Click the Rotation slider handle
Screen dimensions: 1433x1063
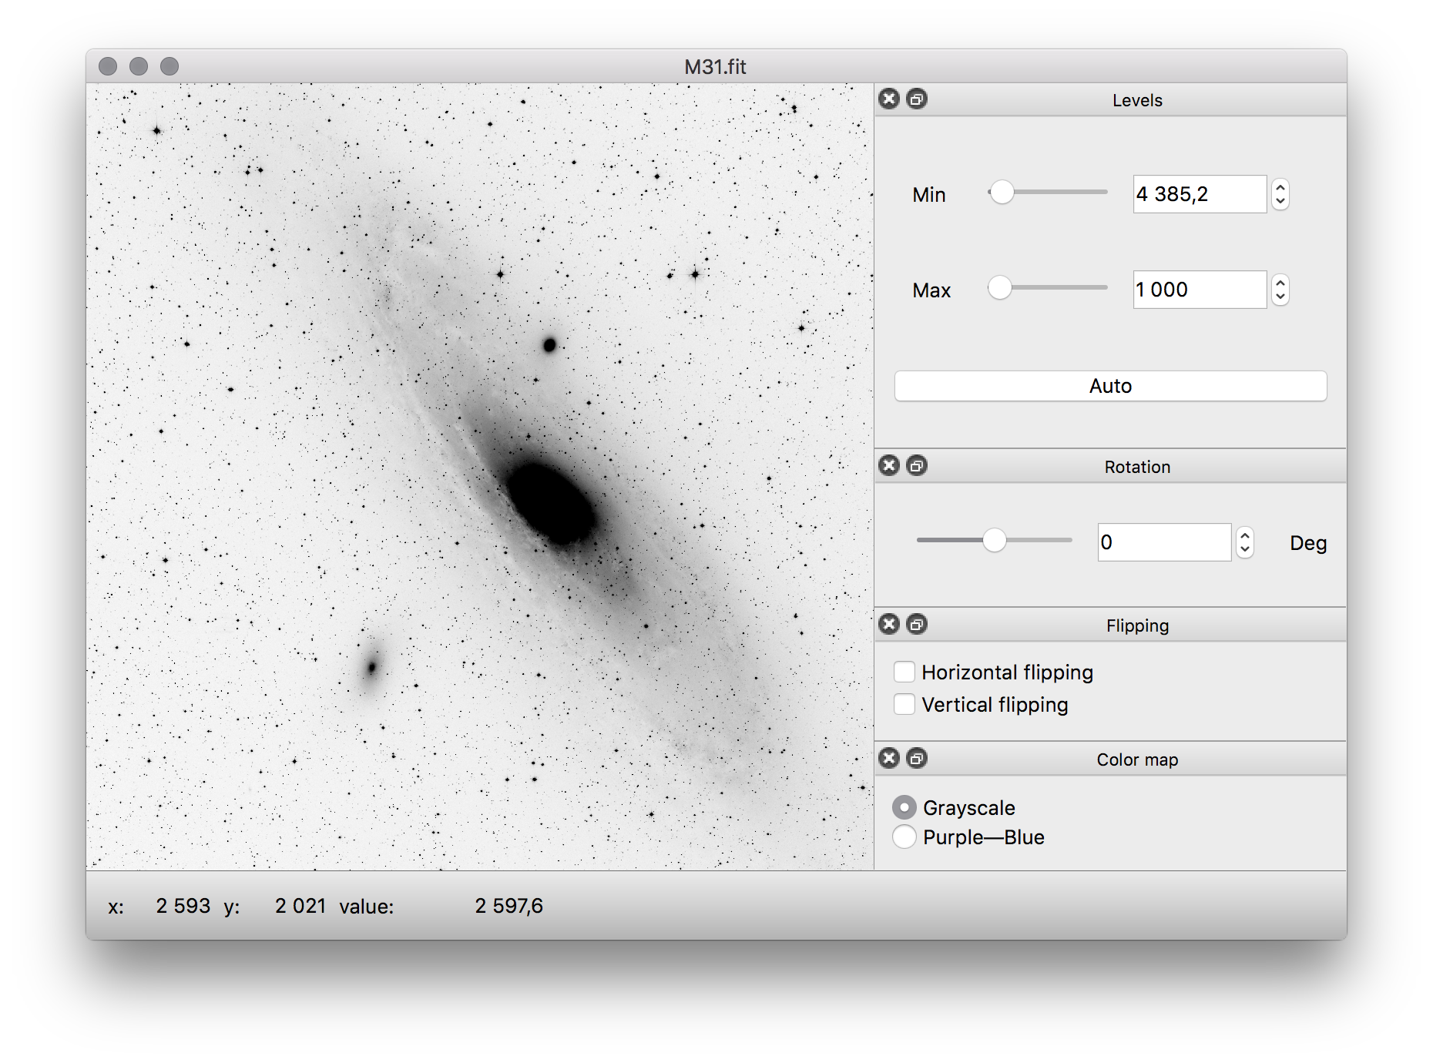click(995, 540)
